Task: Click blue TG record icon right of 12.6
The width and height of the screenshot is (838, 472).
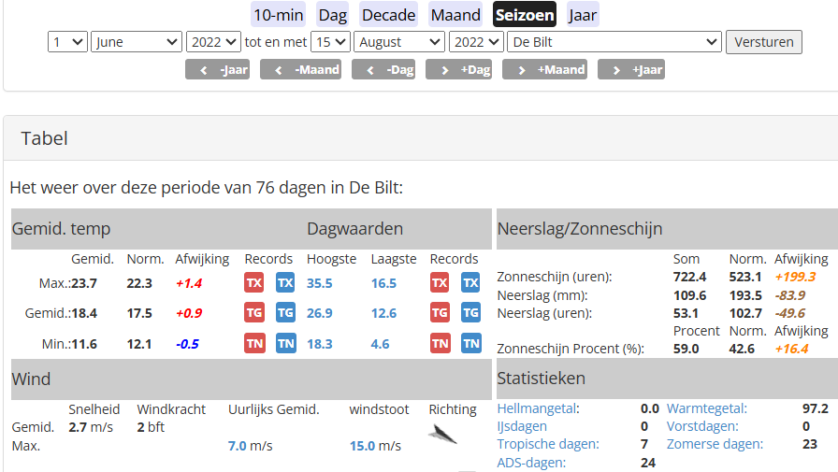Action: 470,313
